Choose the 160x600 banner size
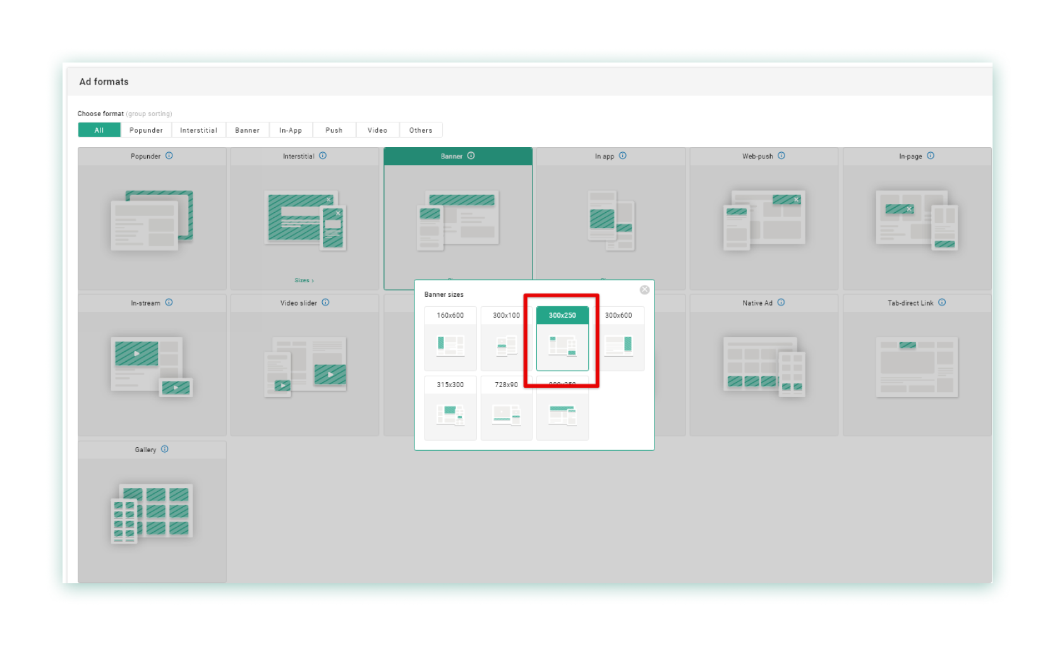 point(450,338)
